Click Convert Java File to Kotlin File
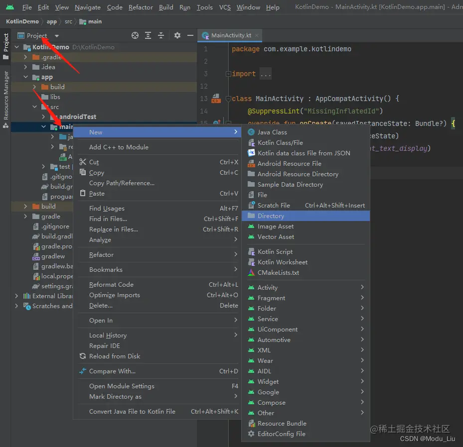The image size is (463, 447). coord(157,412)
